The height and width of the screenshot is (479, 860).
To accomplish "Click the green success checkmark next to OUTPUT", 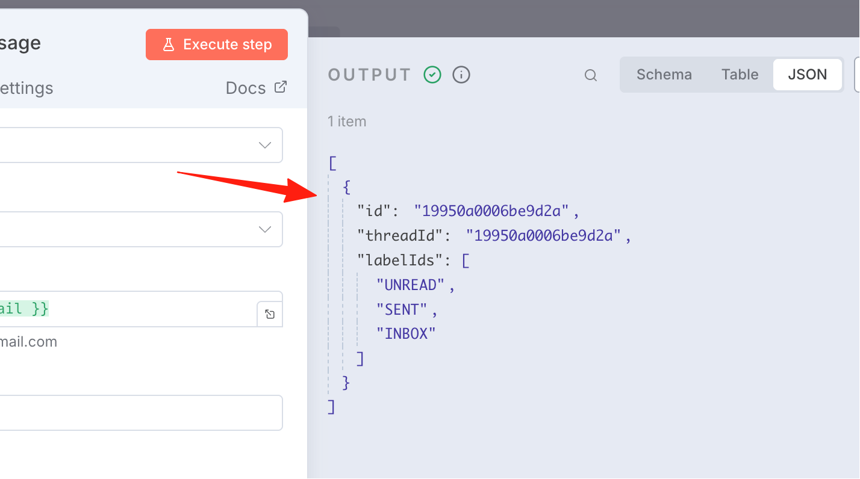I will click(x=432, y=75).
